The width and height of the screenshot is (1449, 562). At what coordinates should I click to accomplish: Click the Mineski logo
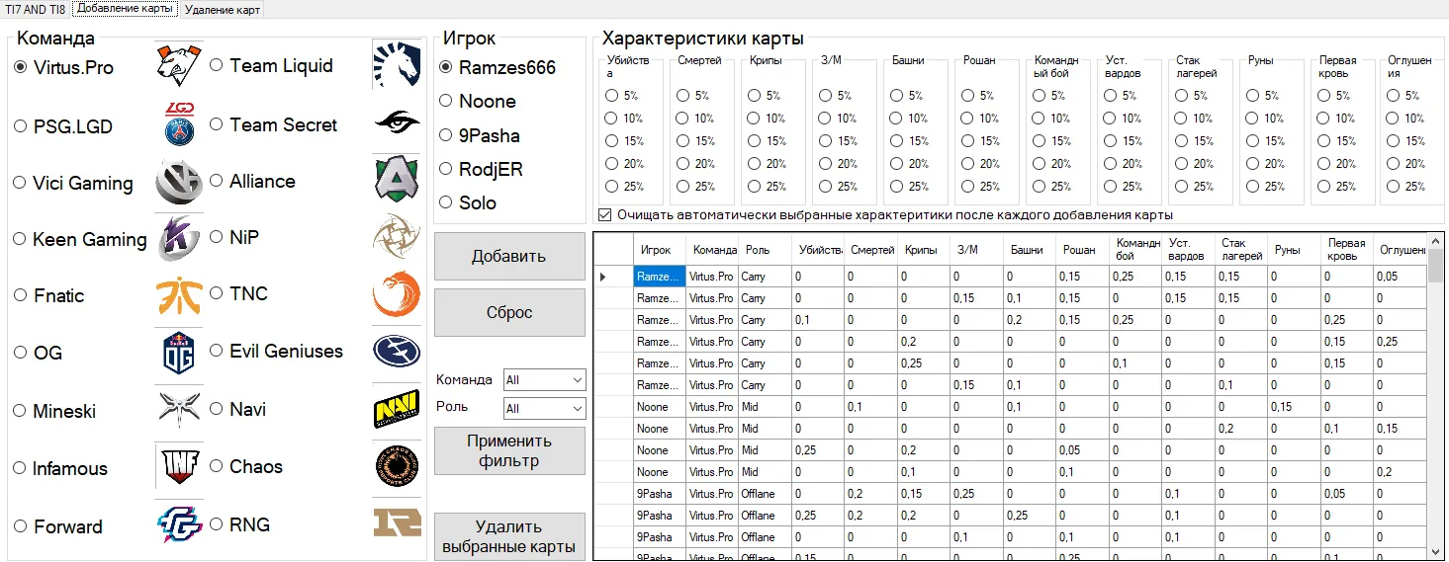(179, 409)
